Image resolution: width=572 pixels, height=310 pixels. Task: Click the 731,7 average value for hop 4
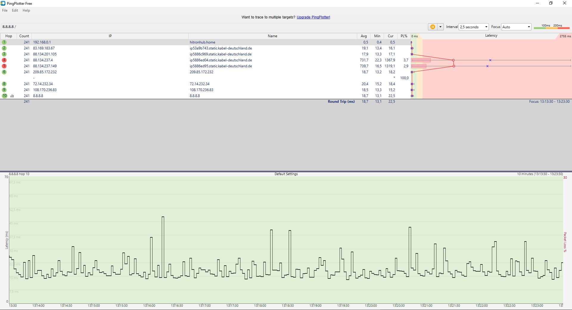(364, 60)
